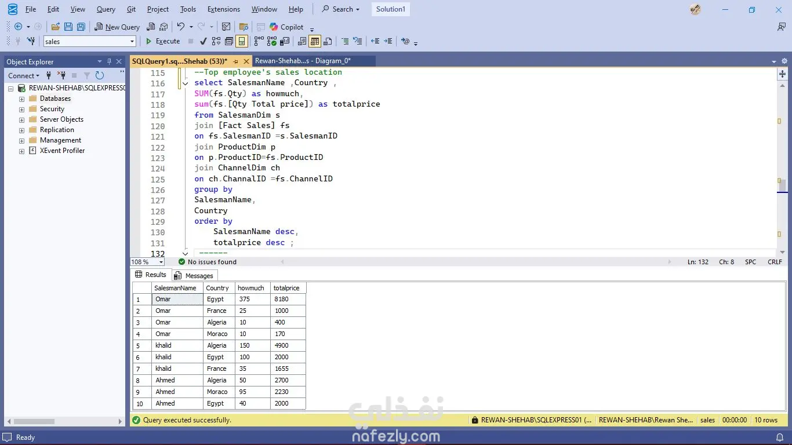Viewport: 792px width, 445px height.
Task: Expand the Databases folder node
Action: pos(22,99)
